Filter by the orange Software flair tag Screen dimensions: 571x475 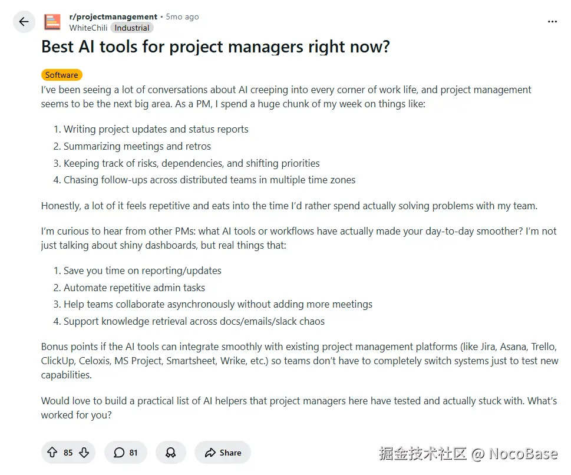tap(61, 75)
